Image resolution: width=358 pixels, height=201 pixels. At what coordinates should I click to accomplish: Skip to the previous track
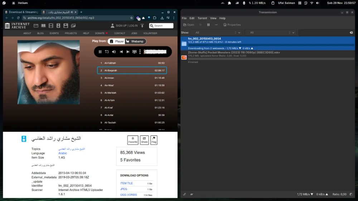[121, 52]
